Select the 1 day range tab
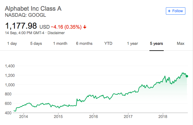 12,44
